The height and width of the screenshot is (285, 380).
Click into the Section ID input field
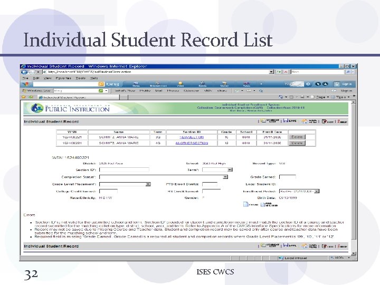coord(124,169)
